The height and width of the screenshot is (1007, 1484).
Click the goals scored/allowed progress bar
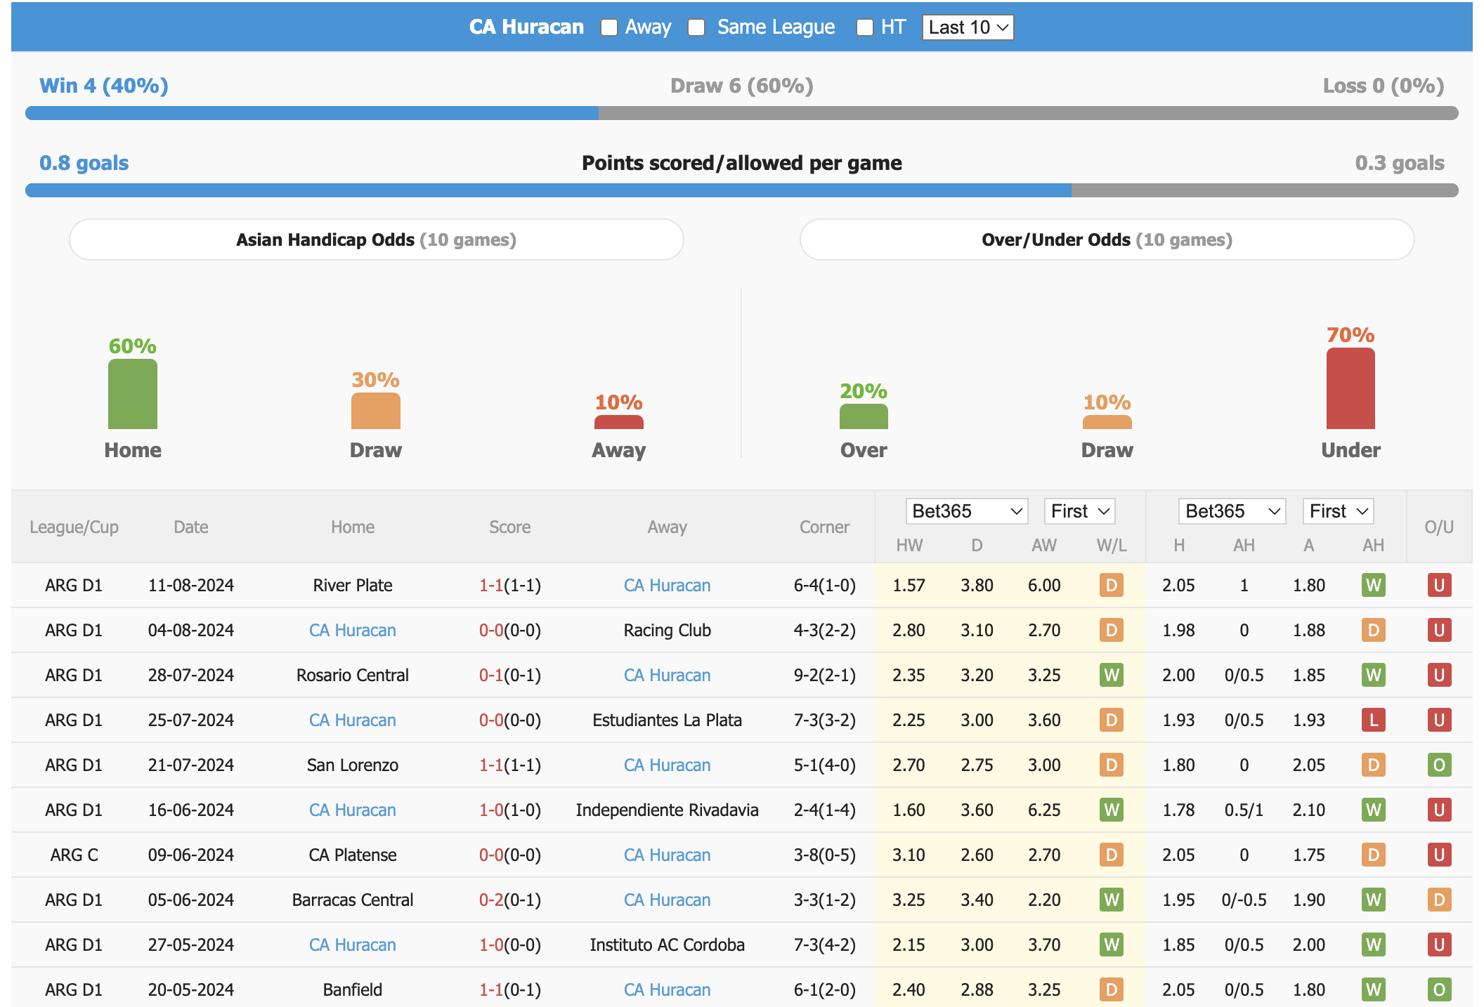(x=742, y=190)
